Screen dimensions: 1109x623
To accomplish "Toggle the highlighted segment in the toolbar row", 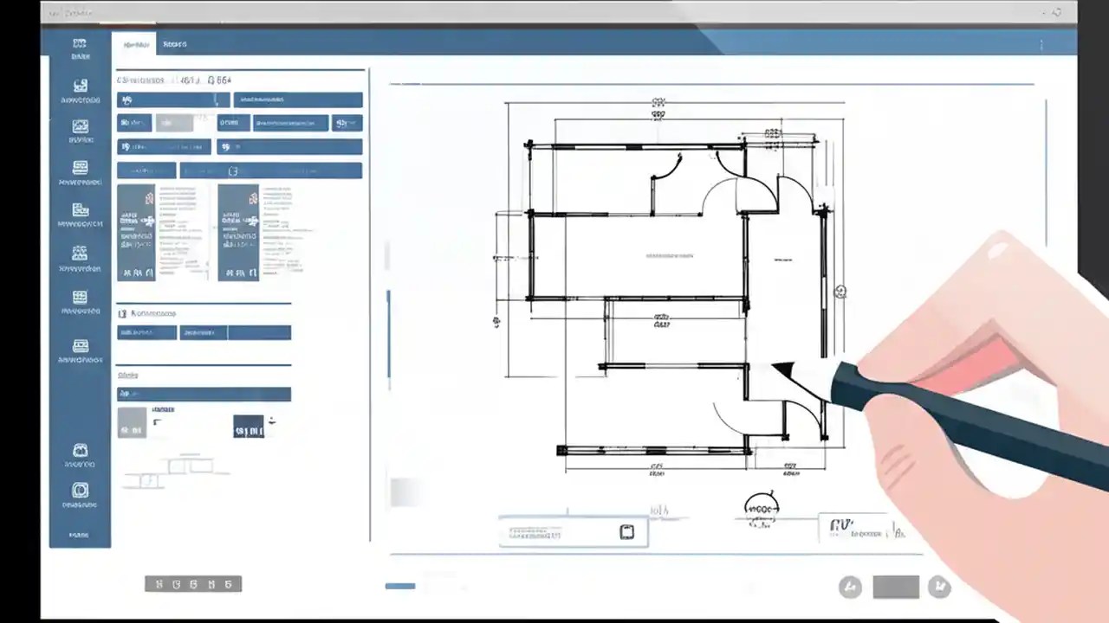I will tap(173, 123).
